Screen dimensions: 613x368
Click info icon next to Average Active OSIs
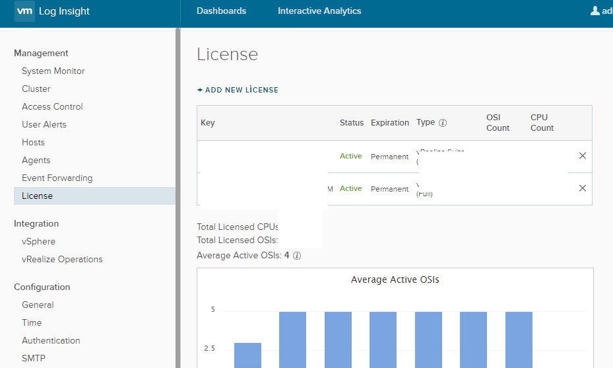click(297, 256)
